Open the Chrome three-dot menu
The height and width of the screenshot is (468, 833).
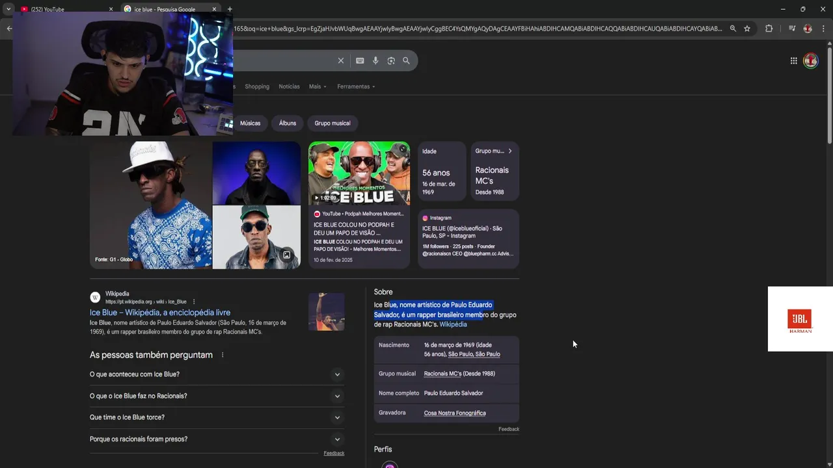(823, 29)
